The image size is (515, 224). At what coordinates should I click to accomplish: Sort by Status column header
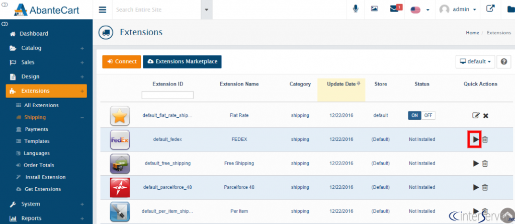(422, 84)
